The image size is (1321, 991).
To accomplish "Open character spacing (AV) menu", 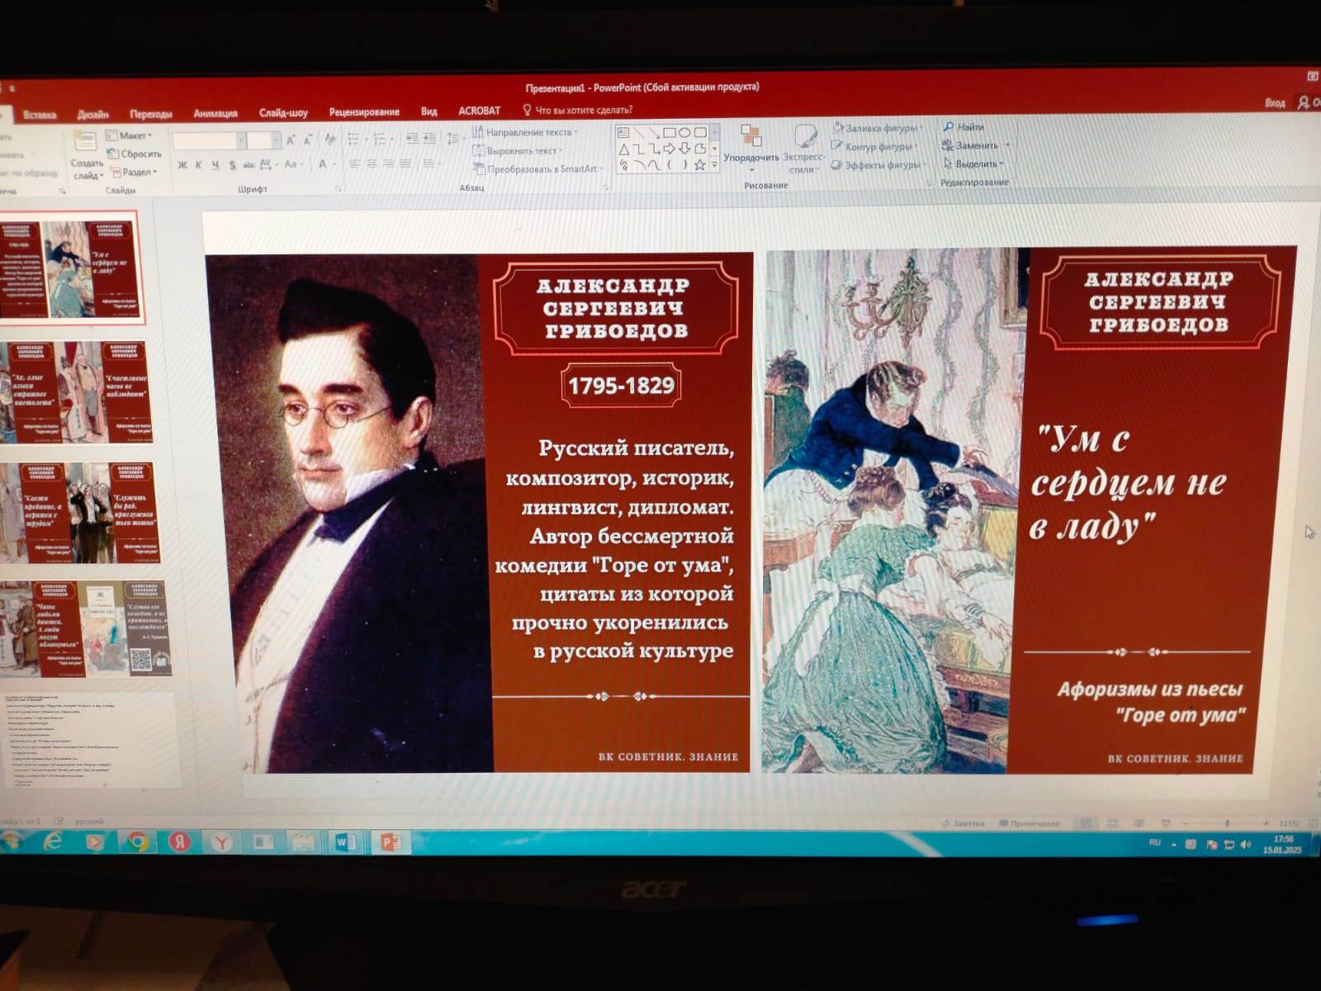I will (x=267, y=164).
